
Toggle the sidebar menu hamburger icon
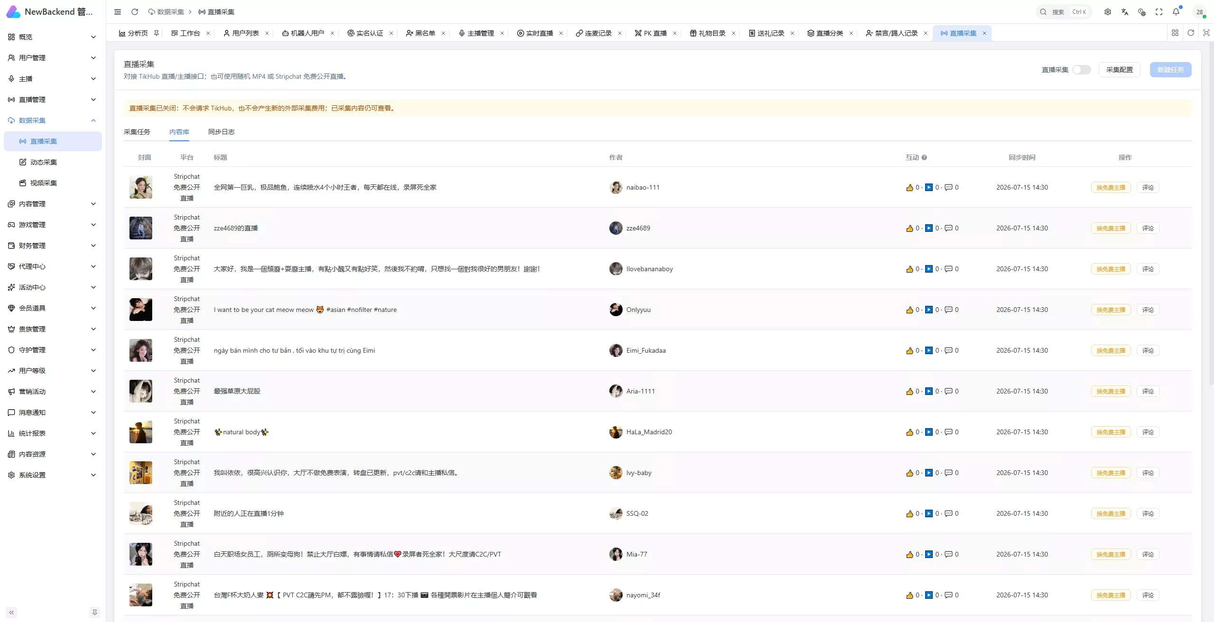pyautogui.click(x=118, y=12)
